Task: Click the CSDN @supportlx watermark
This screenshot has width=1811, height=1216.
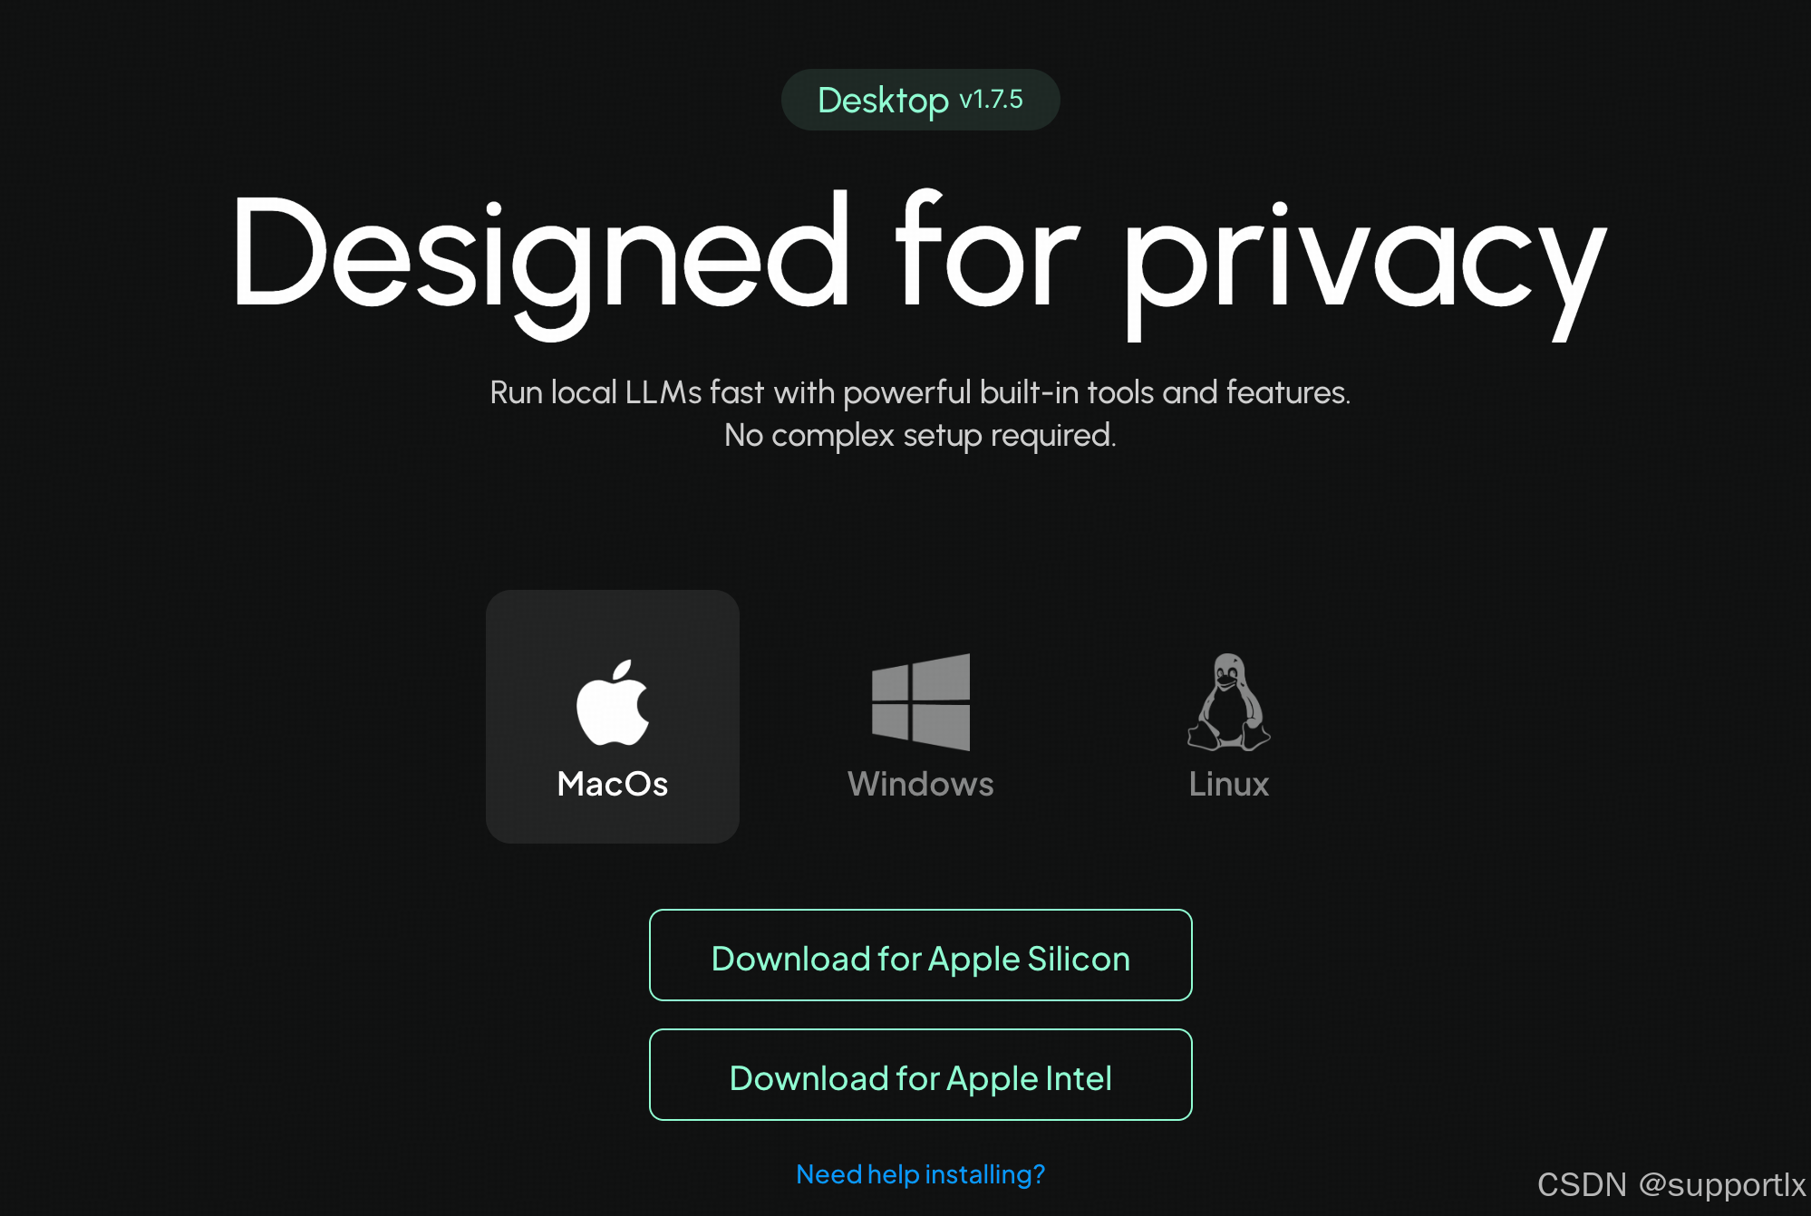Action: (x=1672, y=1185)
